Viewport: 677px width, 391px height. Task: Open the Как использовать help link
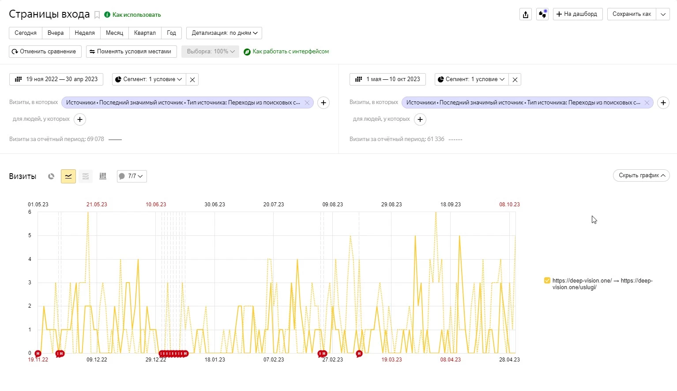point(136,15)
